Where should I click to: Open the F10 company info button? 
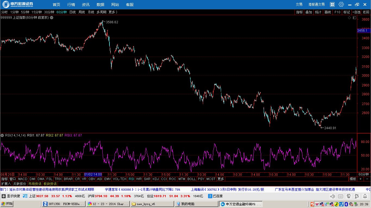(x=337, y=12)
